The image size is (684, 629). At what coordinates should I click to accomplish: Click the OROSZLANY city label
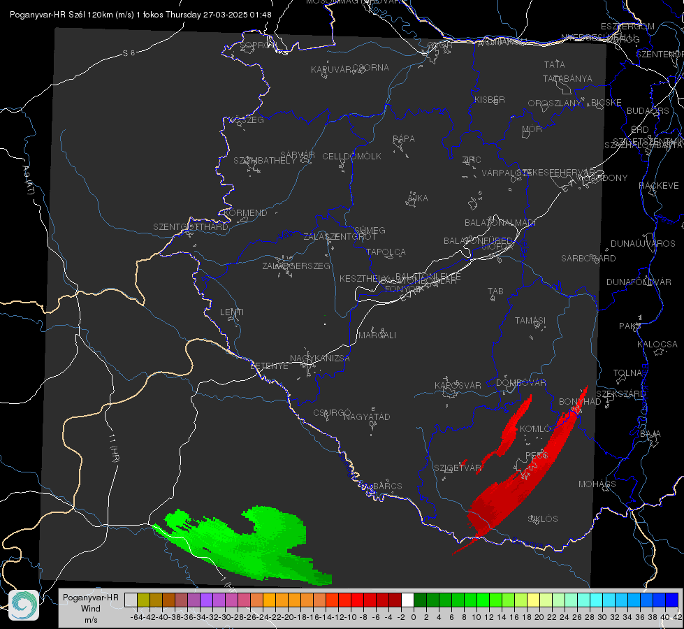pos(555,103)
